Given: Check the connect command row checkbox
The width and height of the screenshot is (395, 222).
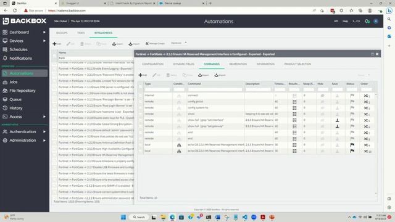Looking at the screenshot, I should coord(141,96).
